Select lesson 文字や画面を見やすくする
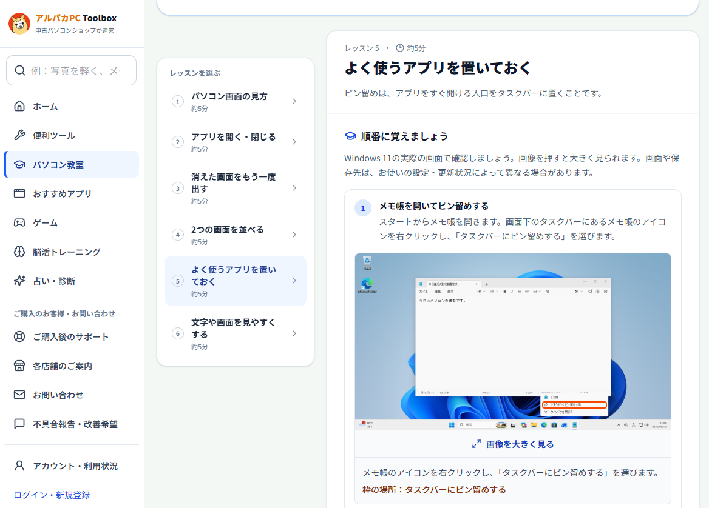This screenshot has height=508, width=709. [236, 333]
